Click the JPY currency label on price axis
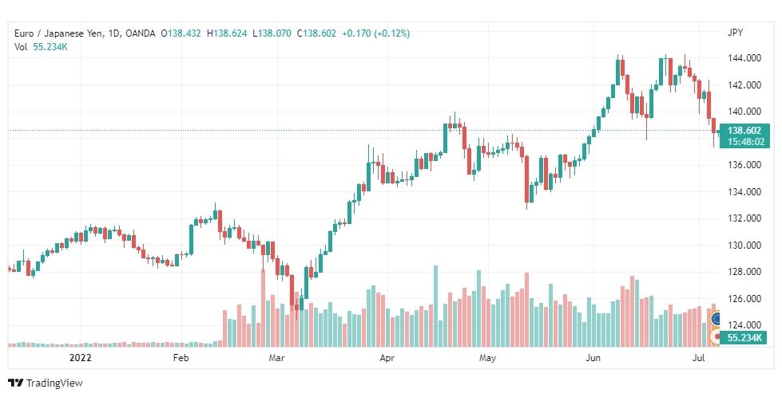The height and width of the screenshot is (397, 782). point(735,33)
